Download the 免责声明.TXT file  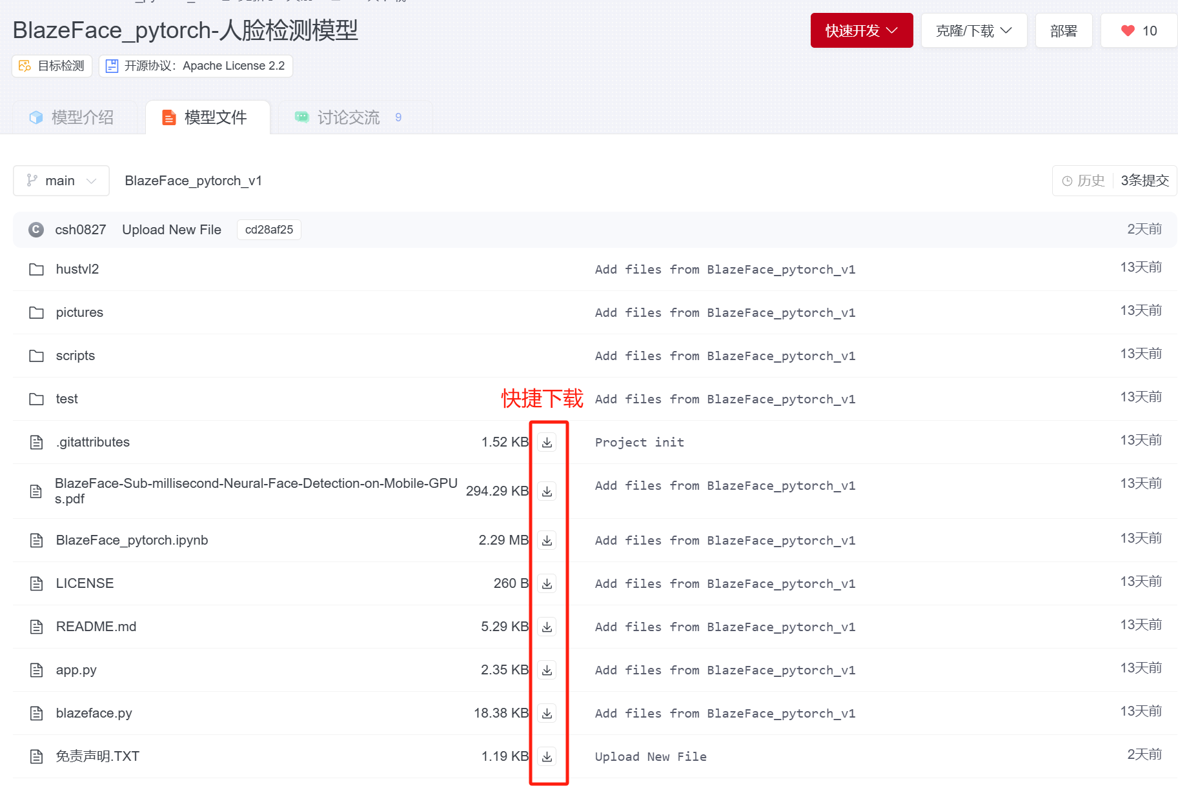click(547, 756)
